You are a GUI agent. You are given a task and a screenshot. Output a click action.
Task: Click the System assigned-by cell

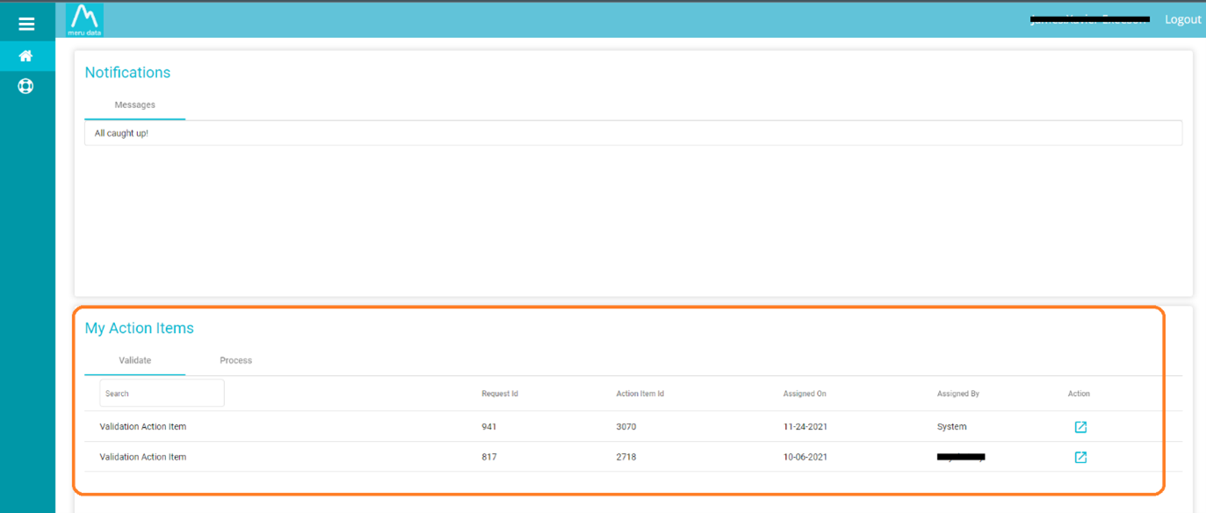coord(952,427)
